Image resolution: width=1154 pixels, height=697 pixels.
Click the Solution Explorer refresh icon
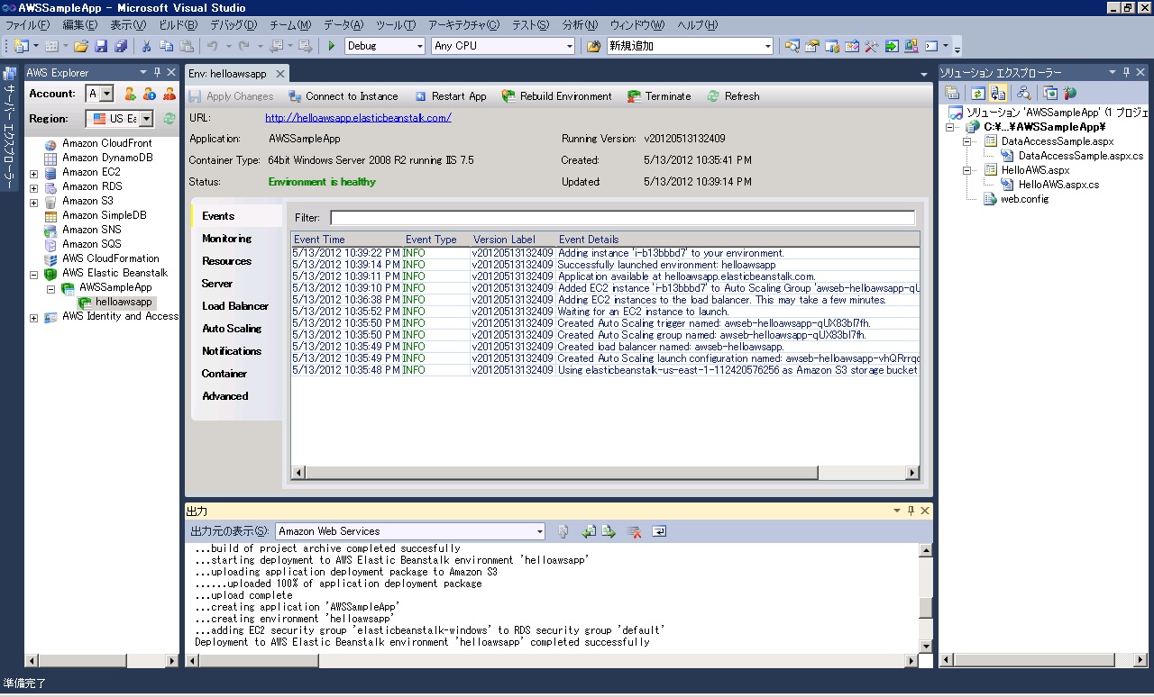(977, 93)
